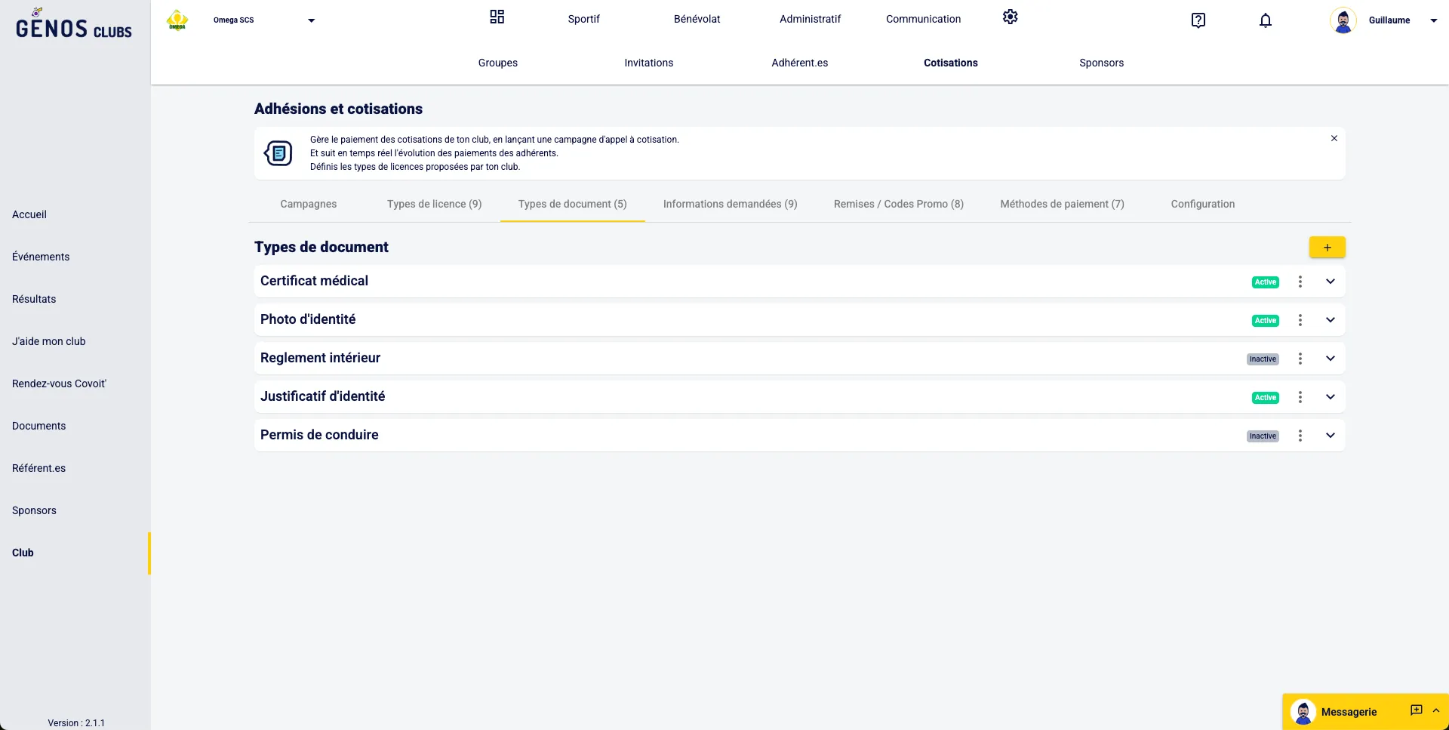1449x730 pixels.
Task: Click Active badge on Photo d'identité
Action: coord(1265,321)
